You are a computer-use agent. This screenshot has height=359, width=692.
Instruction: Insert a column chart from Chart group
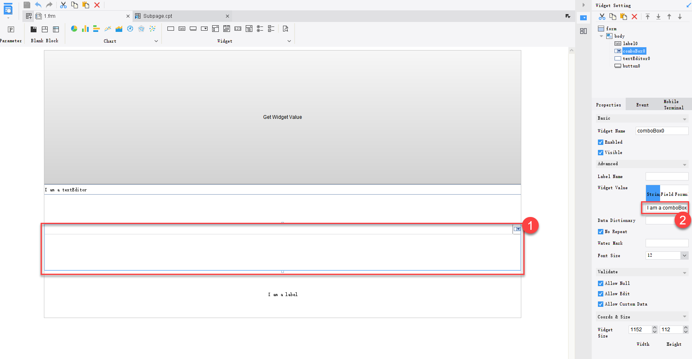[85, 29]
